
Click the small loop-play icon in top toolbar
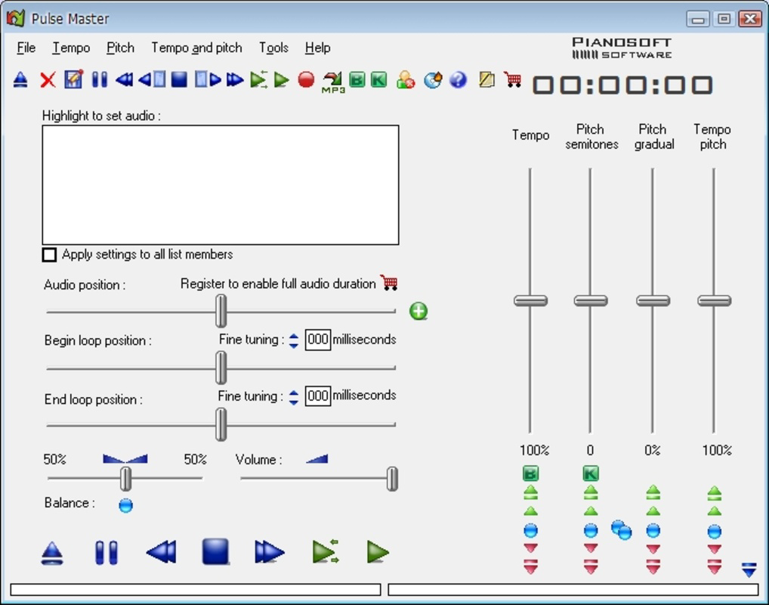[x=258, y=79]
